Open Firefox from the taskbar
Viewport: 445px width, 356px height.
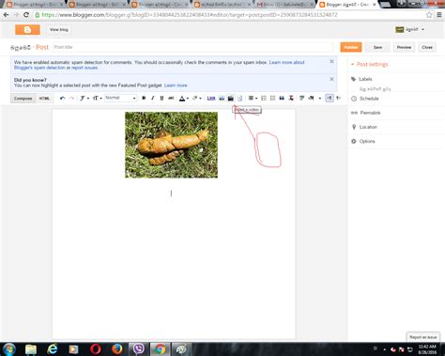coord(117,349)
